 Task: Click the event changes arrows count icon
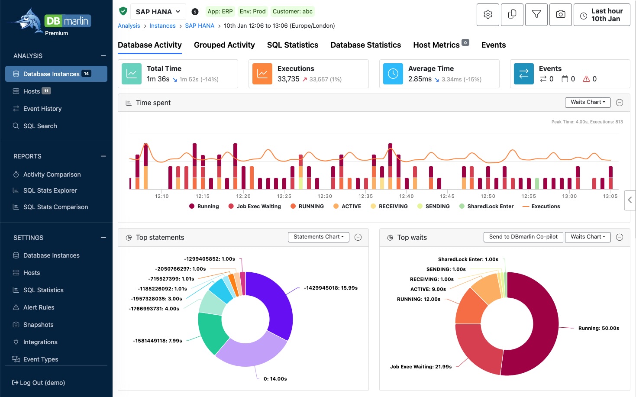[543, 79]
